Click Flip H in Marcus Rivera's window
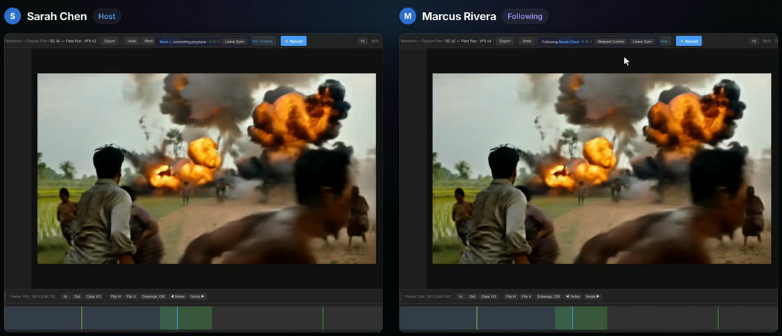 click(510, 297)
